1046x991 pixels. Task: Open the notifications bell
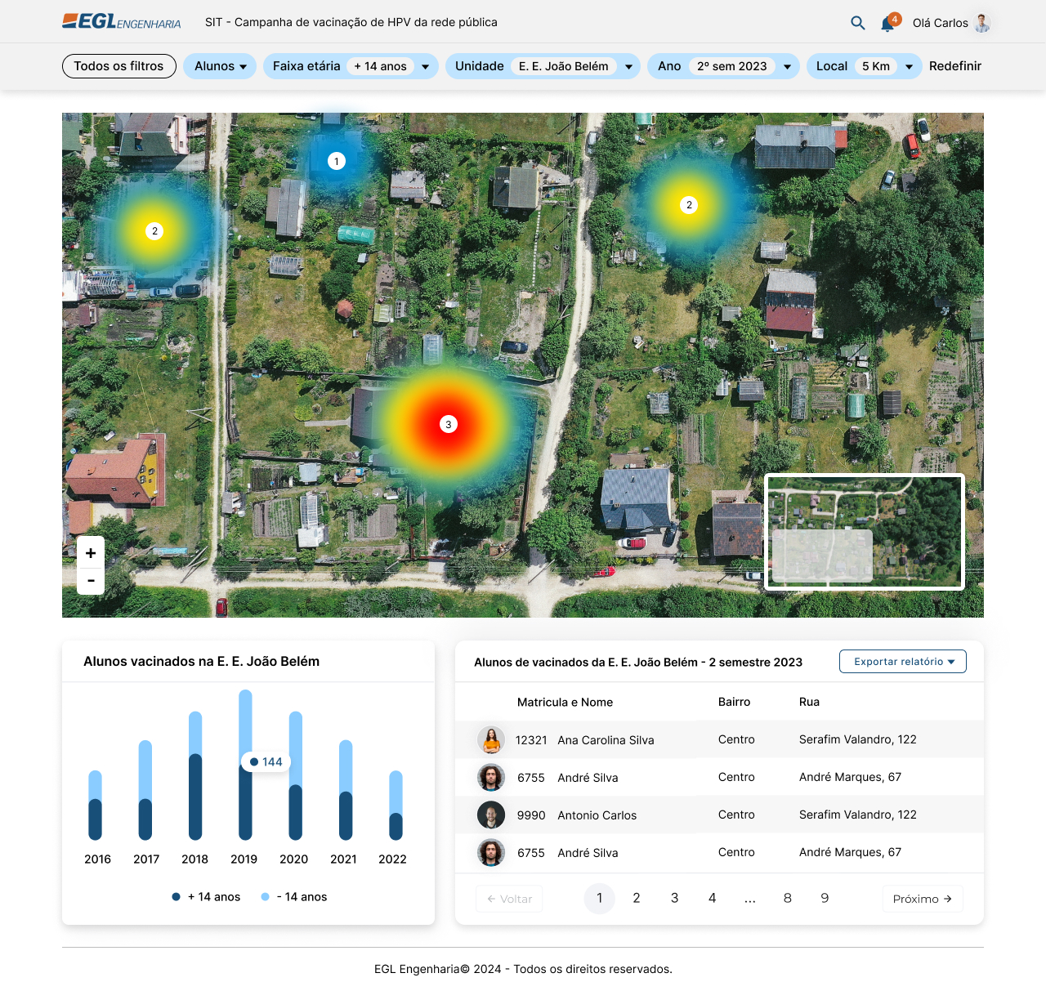[887, 24]
